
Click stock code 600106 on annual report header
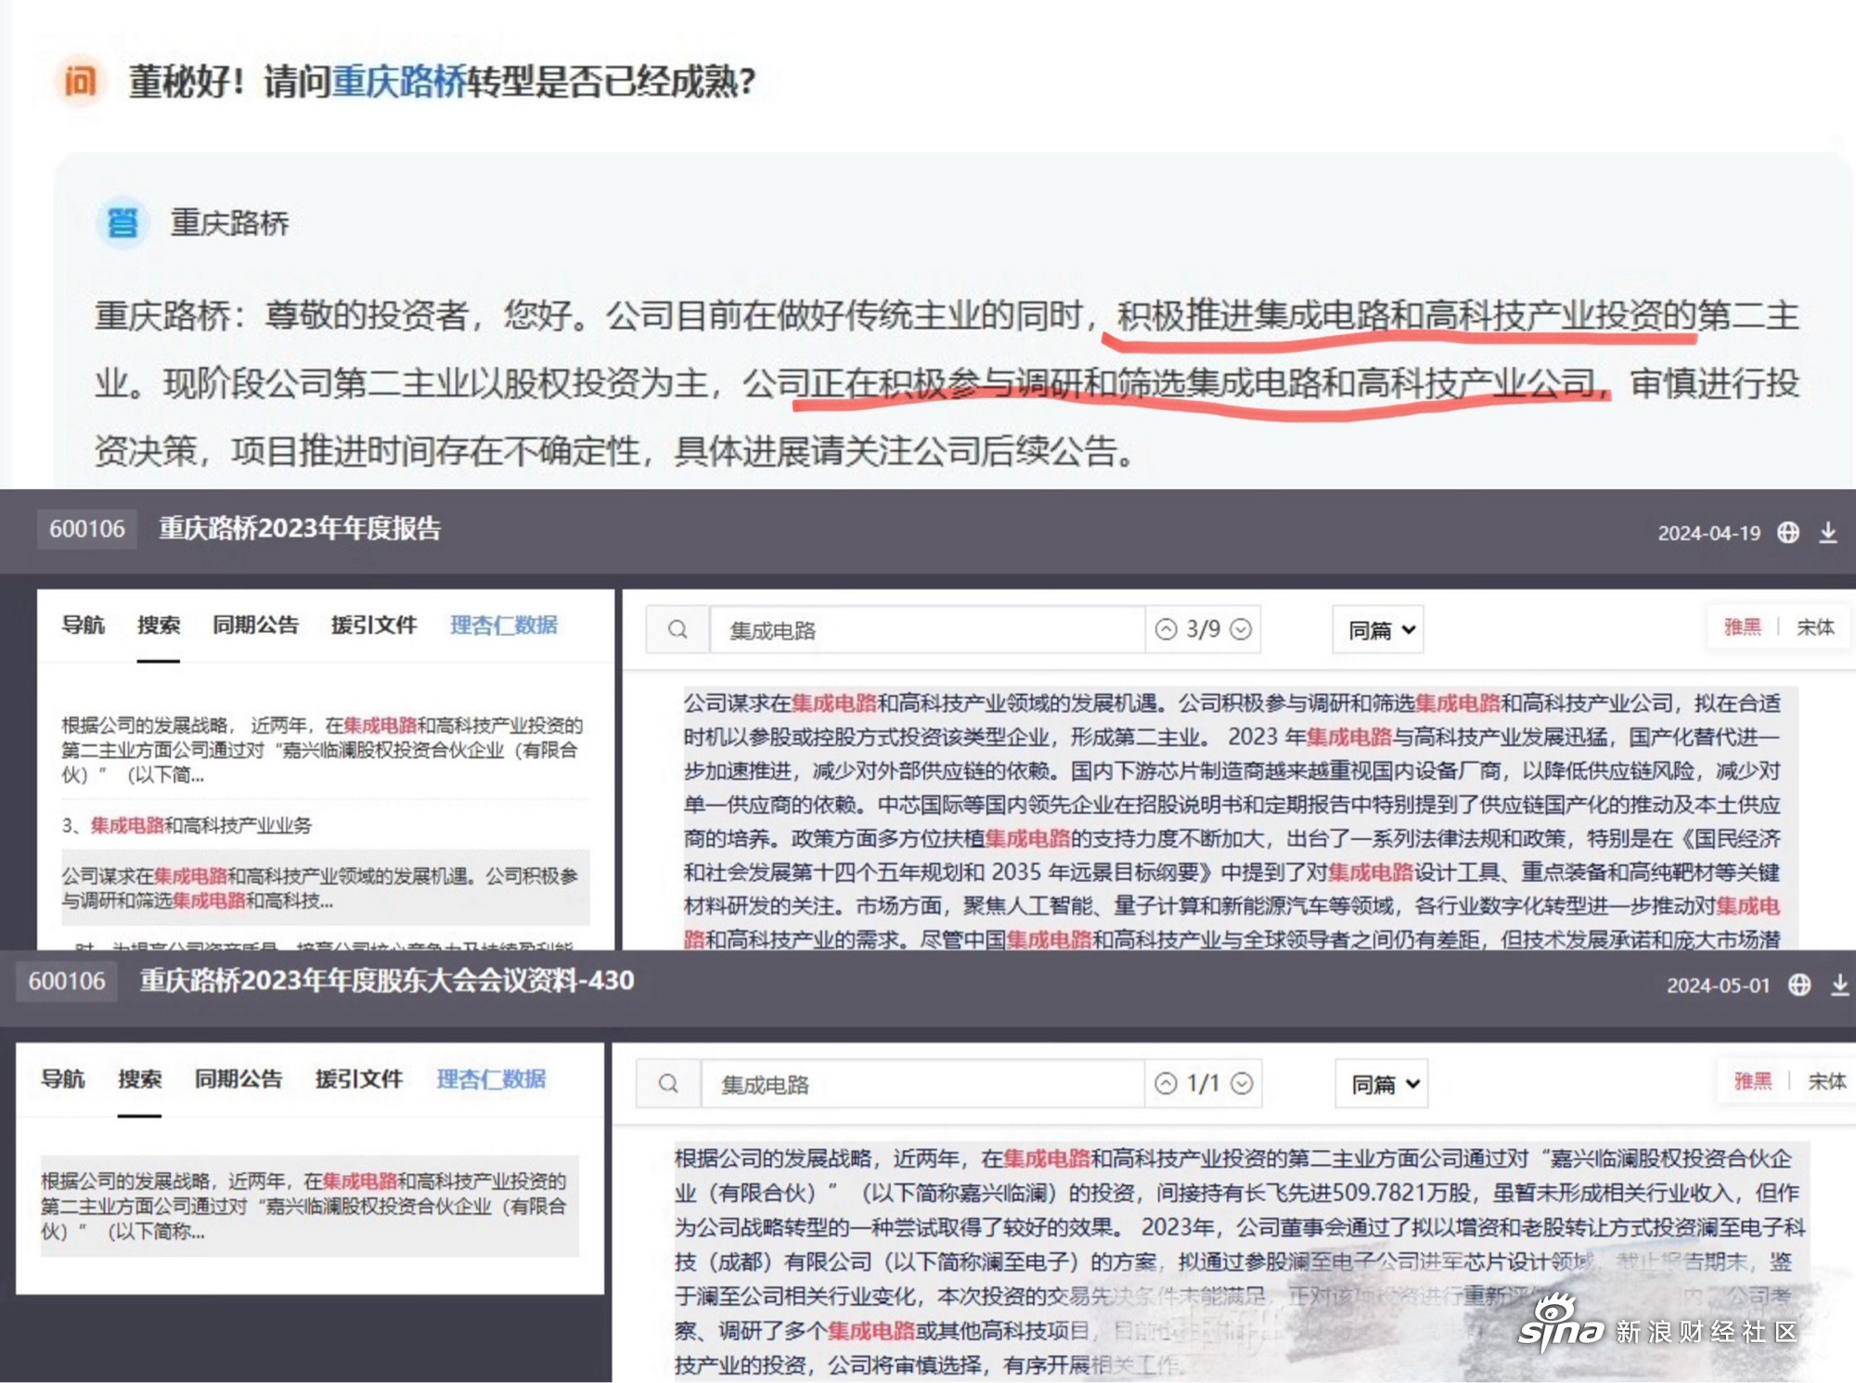coord(87,529)
